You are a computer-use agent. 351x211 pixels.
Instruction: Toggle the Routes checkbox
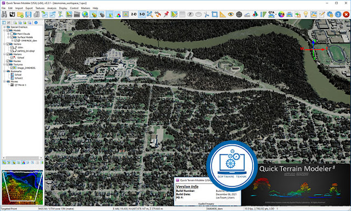(x=8, y=61)
